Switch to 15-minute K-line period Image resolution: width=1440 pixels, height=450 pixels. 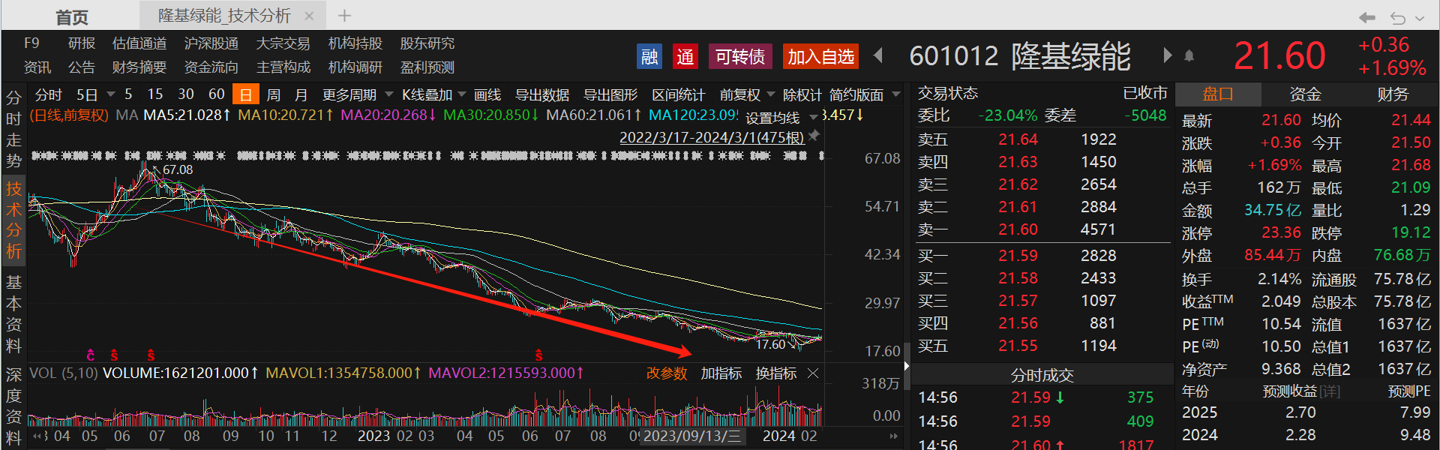[x=155, y=94]
